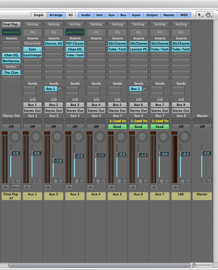Solo the Aux 1 channel
This screenshot has width=218, height=270.
[x=39, y=181]
